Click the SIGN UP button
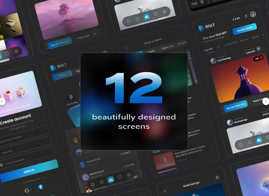 coord(29,171)
